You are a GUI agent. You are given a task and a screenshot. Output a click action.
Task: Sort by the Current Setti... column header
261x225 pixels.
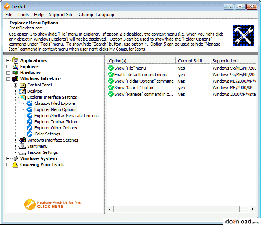point(193,61)
